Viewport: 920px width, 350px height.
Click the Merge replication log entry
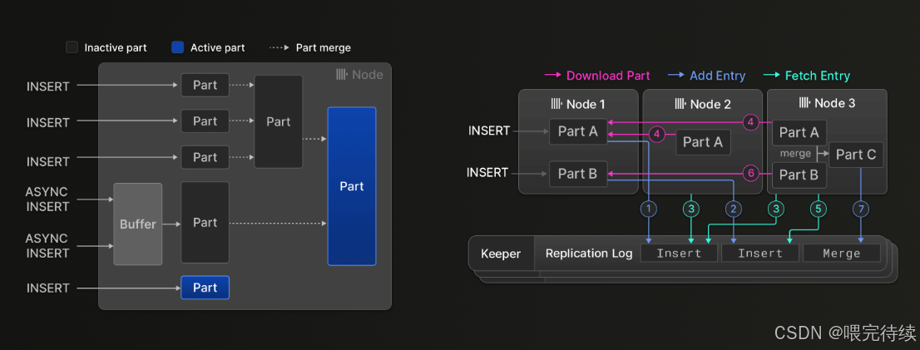click(841, 254)
